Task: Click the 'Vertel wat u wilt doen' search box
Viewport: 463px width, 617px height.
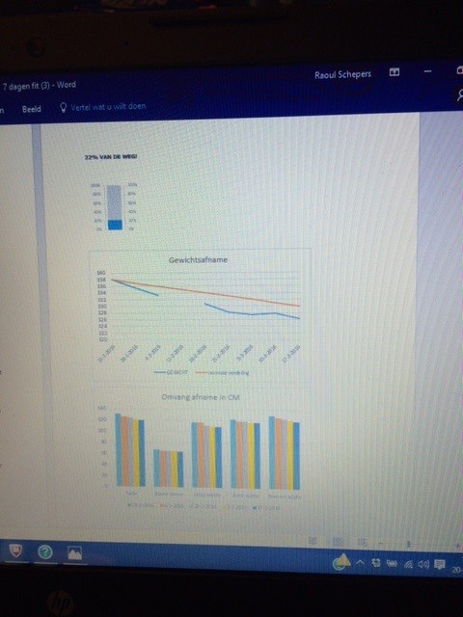Action: tap(108, 106)
